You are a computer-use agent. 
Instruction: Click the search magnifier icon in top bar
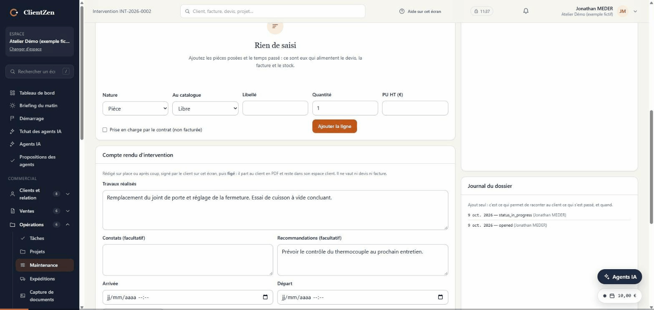coord(188,11)
